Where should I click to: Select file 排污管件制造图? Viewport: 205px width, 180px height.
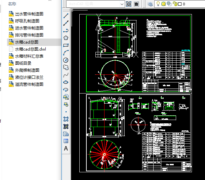pyautogui.click(x=29, y=35)
